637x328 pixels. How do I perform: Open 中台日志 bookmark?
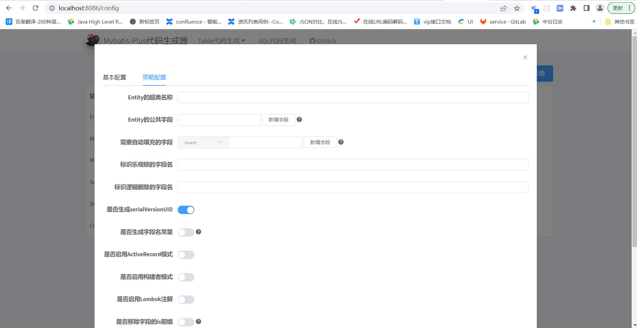click(547, 22)
